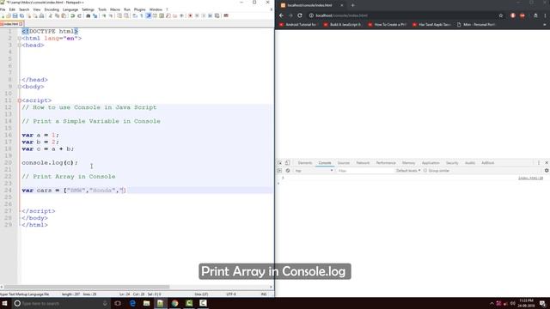The height and width of the screenshot is (309, 550).
Task: Open the Encoding menu in Notepad++
Action: 52,9
